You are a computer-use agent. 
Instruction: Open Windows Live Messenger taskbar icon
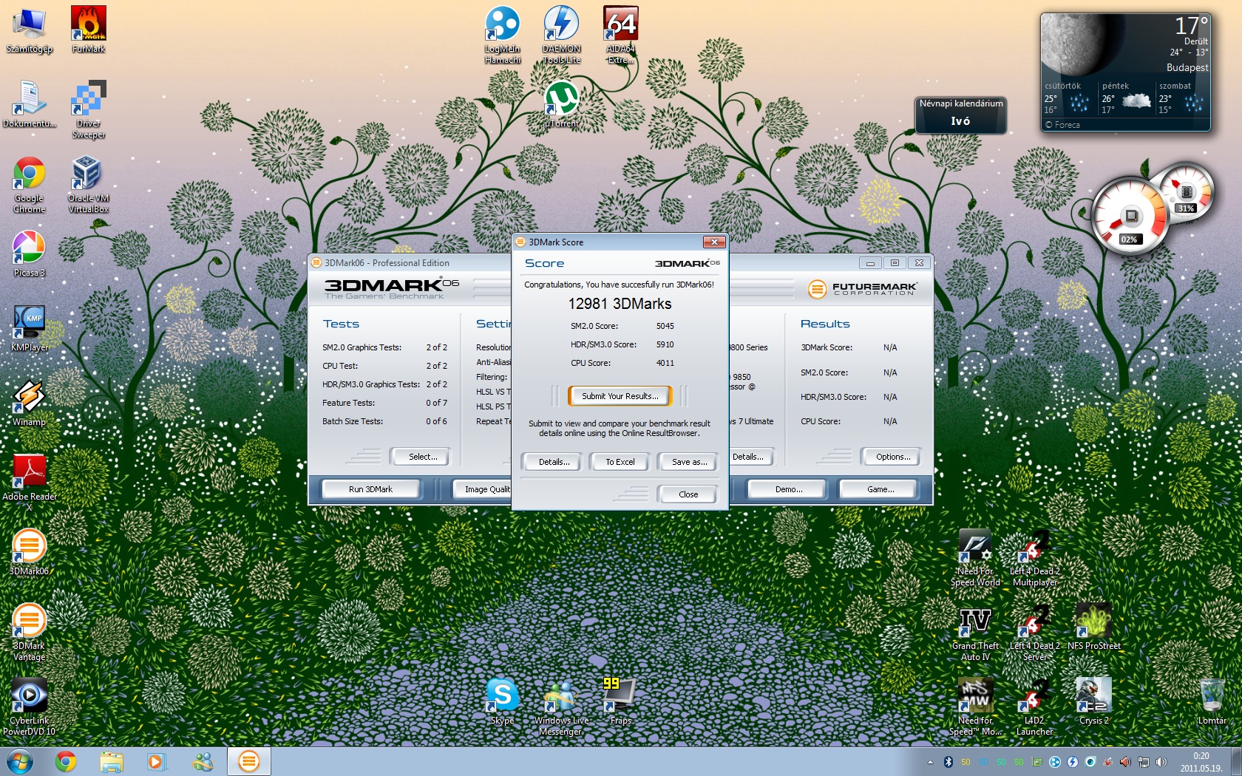point(203,761)
